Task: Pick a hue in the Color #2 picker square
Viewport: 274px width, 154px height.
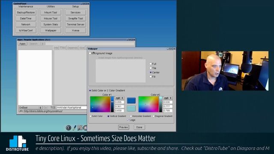Action: 149,104
